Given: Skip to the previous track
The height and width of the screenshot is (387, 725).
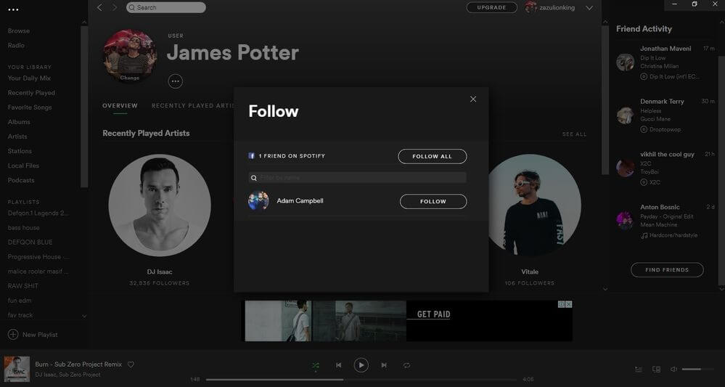Looking at the screenshot, I should 338,365.
